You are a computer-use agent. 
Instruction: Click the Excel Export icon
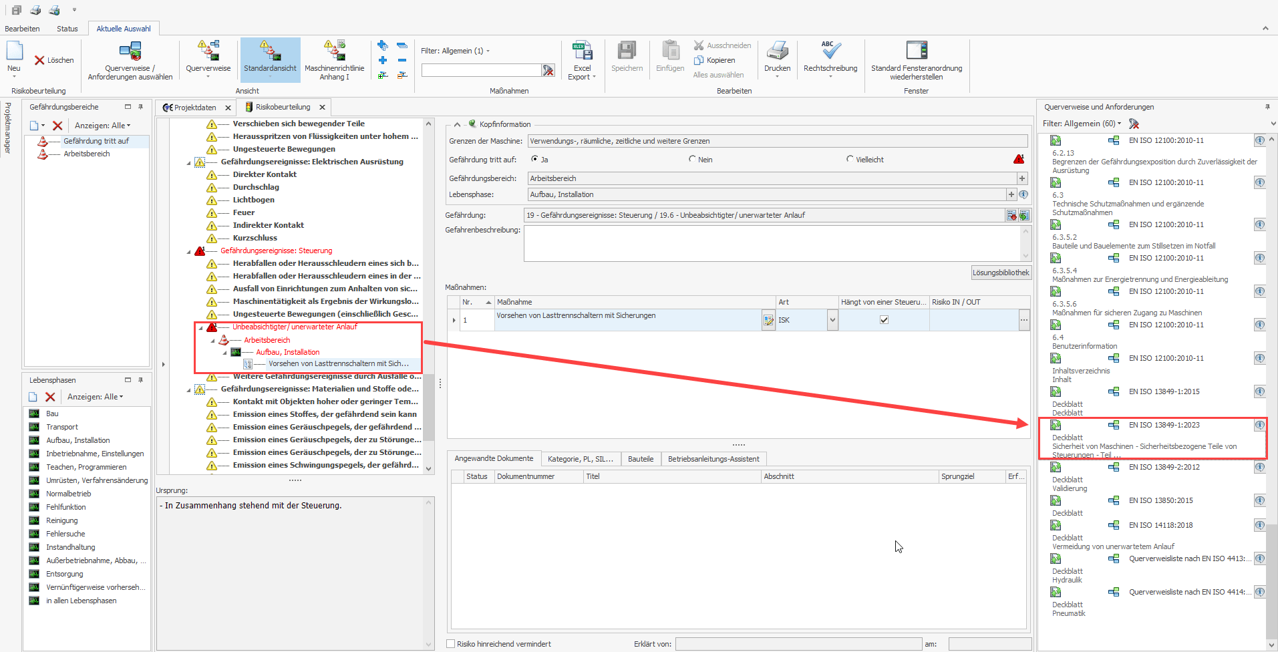[x=582, y=51]
